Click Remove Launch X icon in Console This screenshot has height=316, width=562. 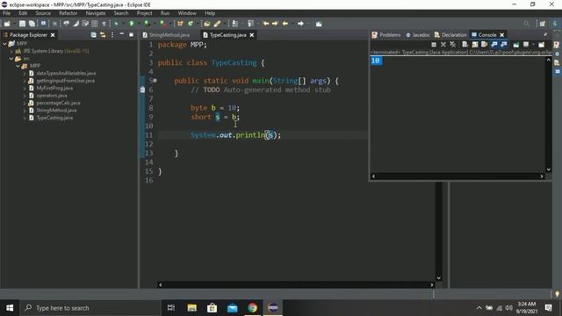(x=443, y=45)
